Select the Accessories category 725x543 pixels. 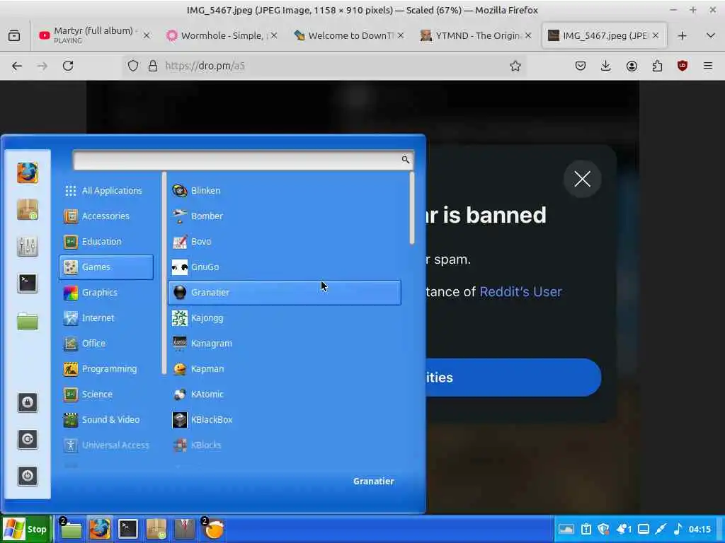[x=106, y=216]
